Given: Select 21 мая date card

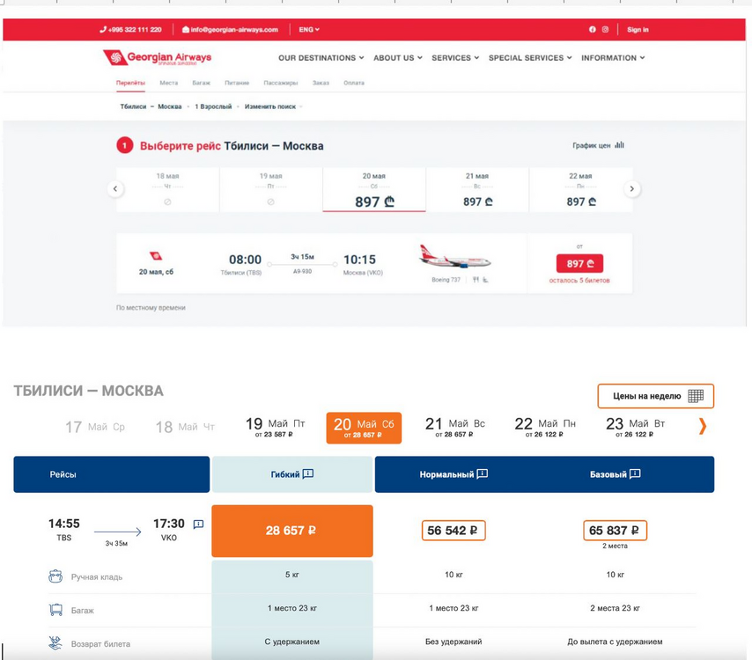Looking at the screenshot, I should (x=477, y=190).
